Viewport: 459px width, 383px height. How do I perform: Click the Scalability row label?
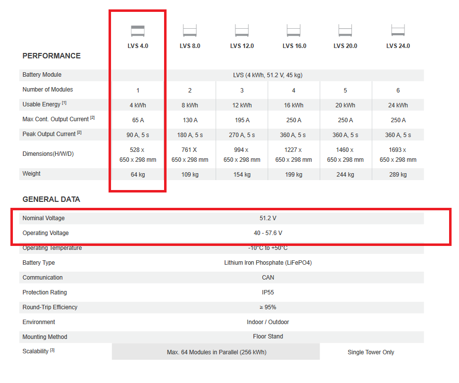38,351
